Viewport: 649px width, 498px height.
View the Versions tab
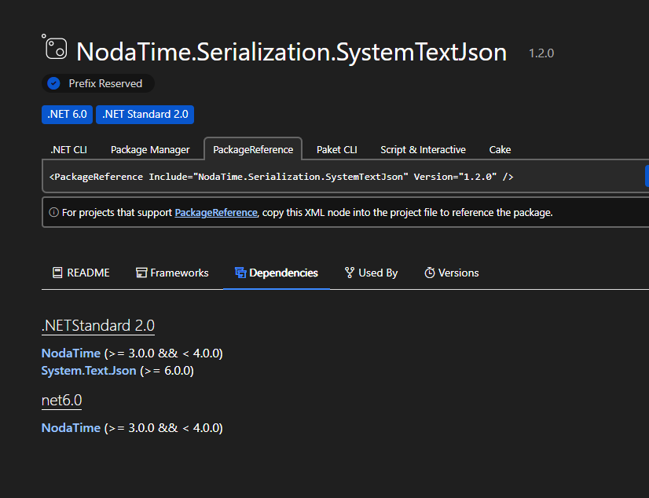(452, 273)
